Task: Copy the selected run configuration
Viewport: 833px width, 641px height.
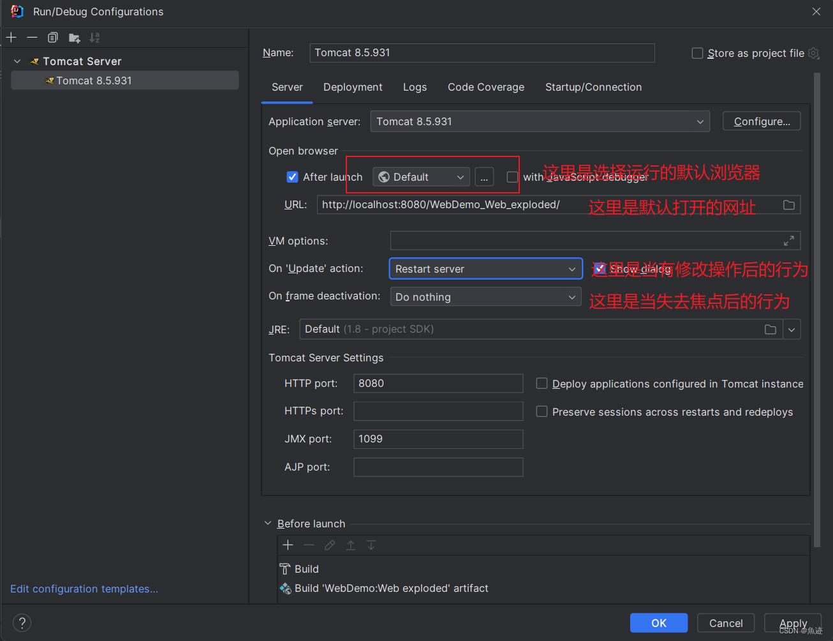Action: (x=53, y=38)
